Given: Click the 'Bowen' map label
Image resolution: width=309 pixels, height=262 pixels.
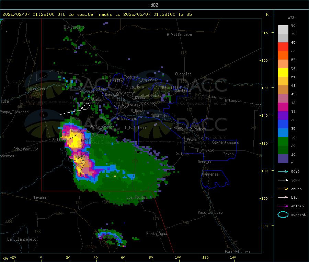Looking at the screenshot, I should [x=228, y=154].
